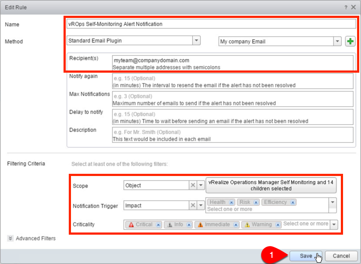Clear the Impact notification trigger selection

(x=193, y=205)
